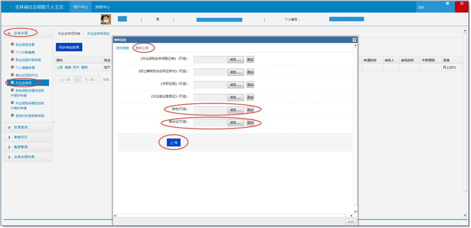The width and height of the screenshot is (471, 228).
Task: Click bullet icon beside 身份证号码升位
Action: point(12,75)
